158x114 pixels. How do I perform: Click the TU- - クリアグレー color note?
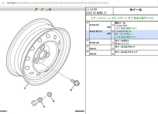(124, 34)
